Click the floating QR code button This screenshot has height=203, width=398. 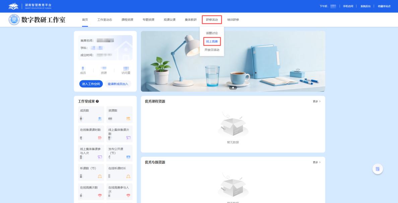pyautogui.click(x=378, y=169)
